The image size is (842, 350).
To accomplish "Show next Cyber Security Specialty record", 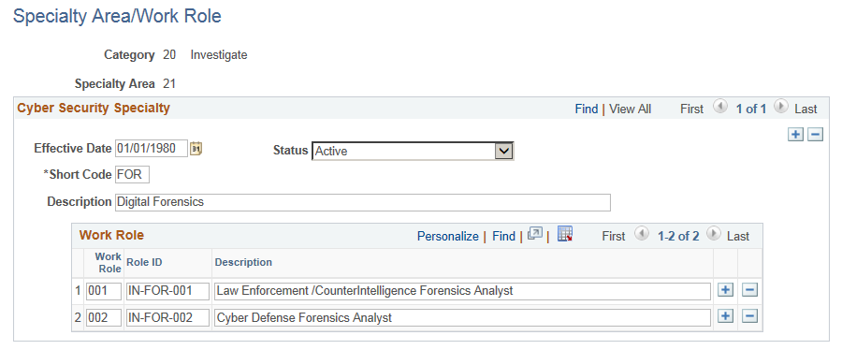I will click(781, 108).
